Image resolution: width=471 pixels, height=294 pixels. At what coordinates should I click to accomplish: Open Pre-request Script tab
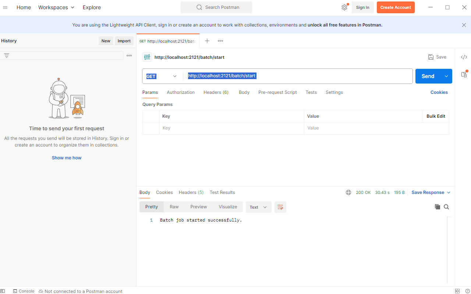point(277,92)
